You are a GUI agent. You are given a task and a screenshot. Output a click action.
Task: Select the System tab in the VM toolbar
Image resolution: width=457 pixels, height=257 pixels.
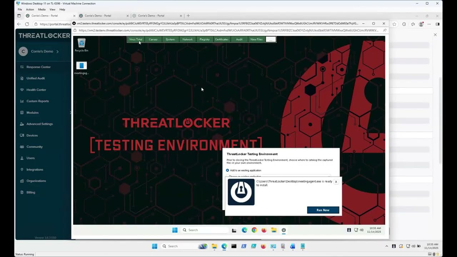(x=170, y=39)
